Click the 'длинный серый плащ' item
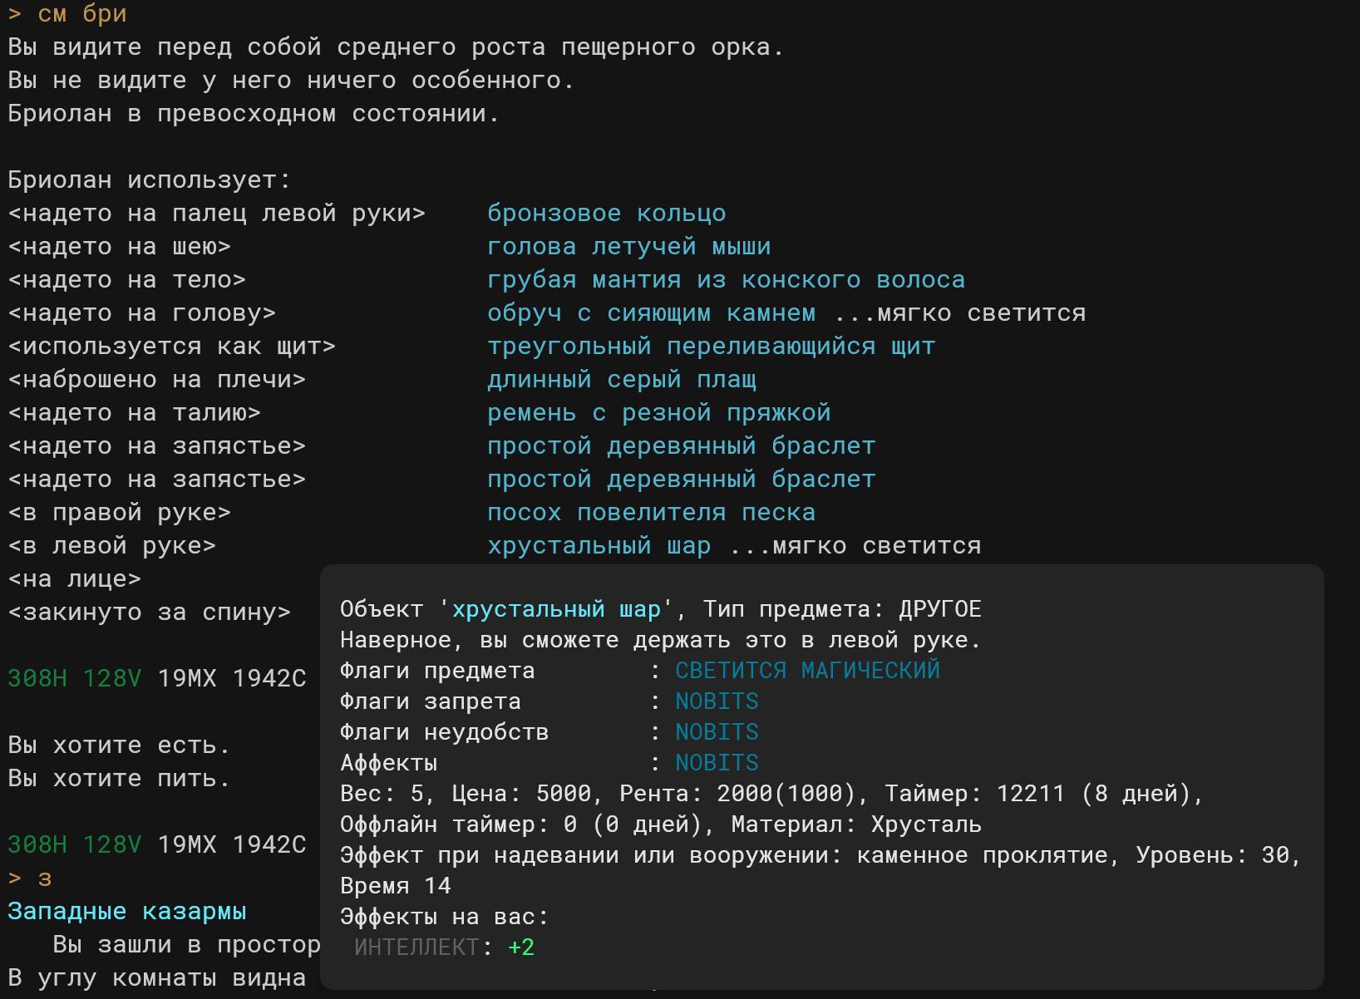Viewport: 1360px width, 999px height. [x=621, y=380]
